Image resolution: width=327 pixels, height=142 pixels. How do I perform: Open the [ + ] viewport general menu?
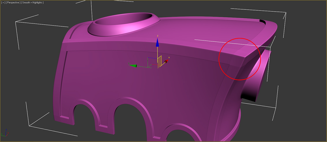tap(3, 3)
